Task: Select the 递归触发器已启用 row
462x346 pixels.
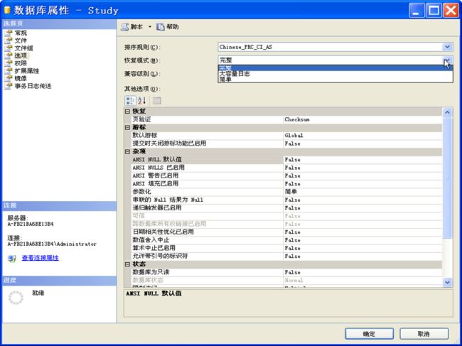Action: tap(286, 208)
